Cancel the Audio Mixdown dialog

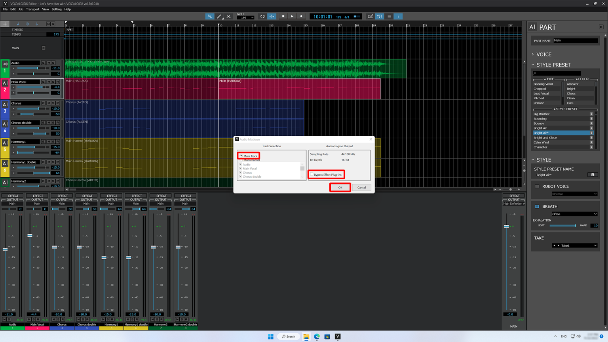(x=361, y=187)
